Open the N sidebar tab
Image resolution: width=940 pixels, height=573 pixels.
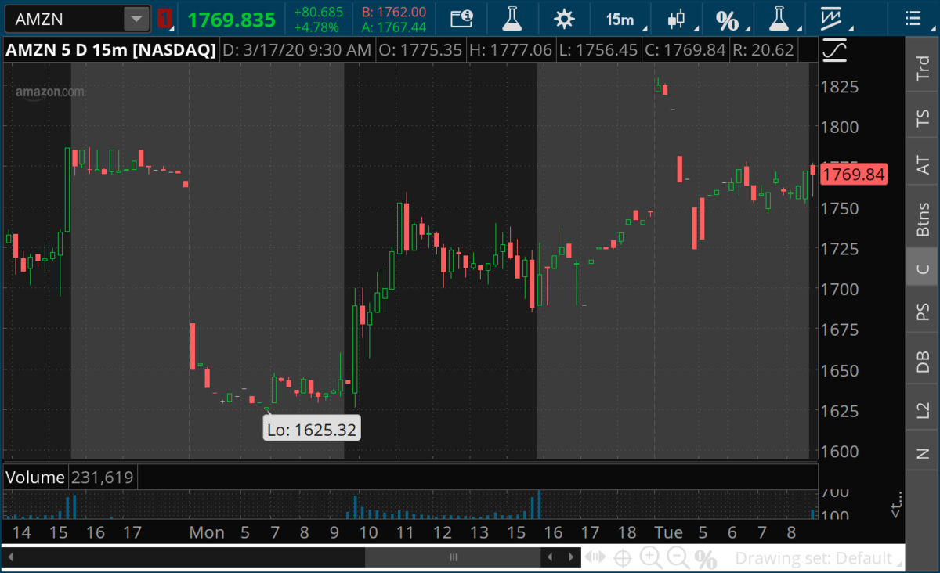coord(923,452)
